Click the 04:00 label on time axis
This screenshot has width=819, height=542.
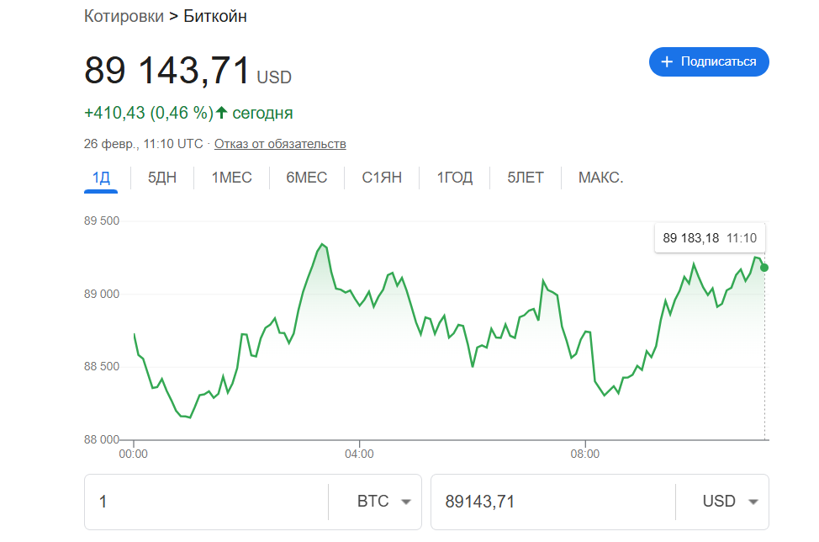pos(359,454)
